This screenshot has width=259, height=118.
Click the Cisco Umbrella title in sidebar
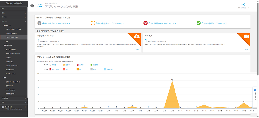[x=14, y=3]
